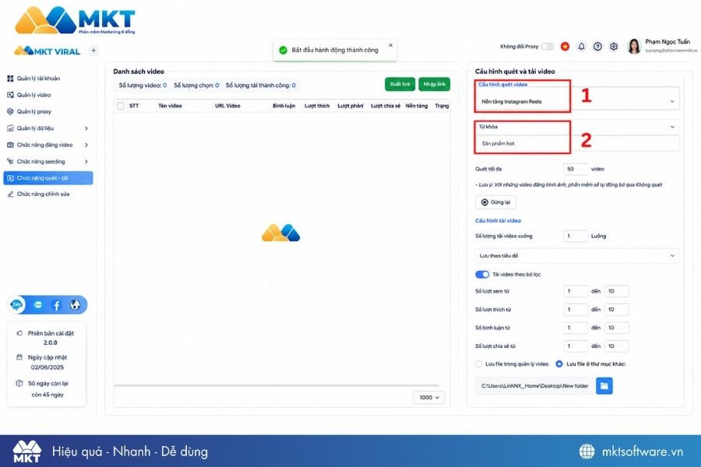This screenshot has height=467, width=701.
Task: Click the plus icon beside MKT VIRAL
Action: pos(93,51)
